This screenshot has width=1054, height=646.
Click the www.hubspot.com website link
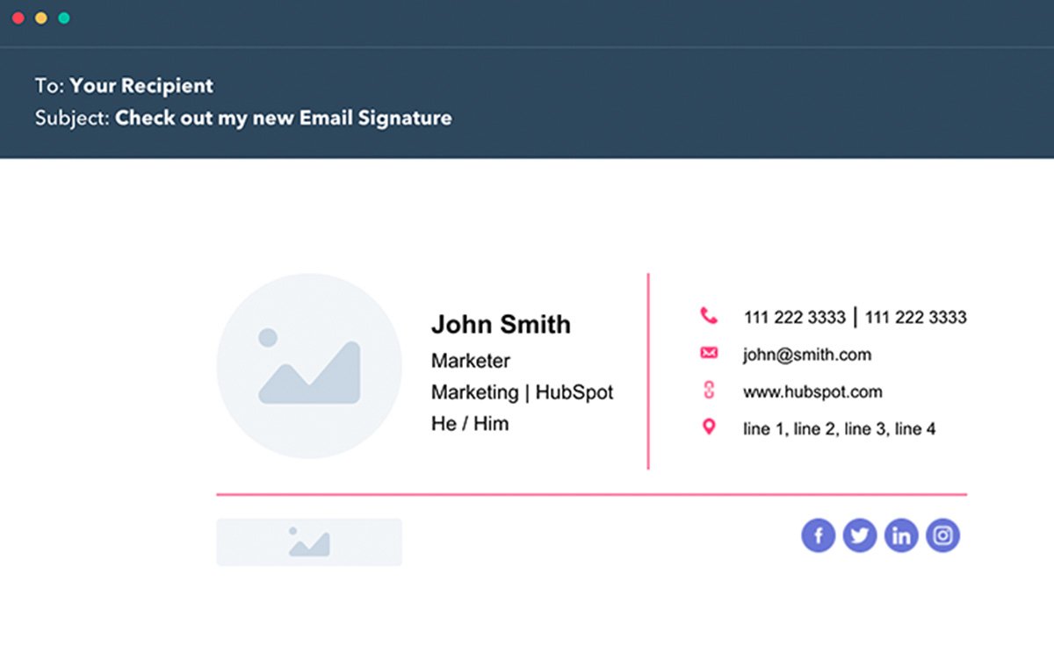coord(812,391)
